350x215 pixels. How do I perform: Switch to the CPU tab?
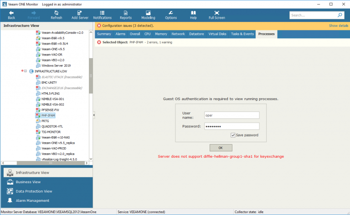click(147, 34)
